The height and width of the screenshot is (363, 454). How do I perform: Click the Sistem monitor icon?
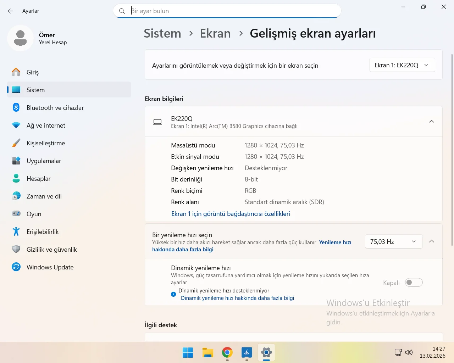click(x=16, y=90)
